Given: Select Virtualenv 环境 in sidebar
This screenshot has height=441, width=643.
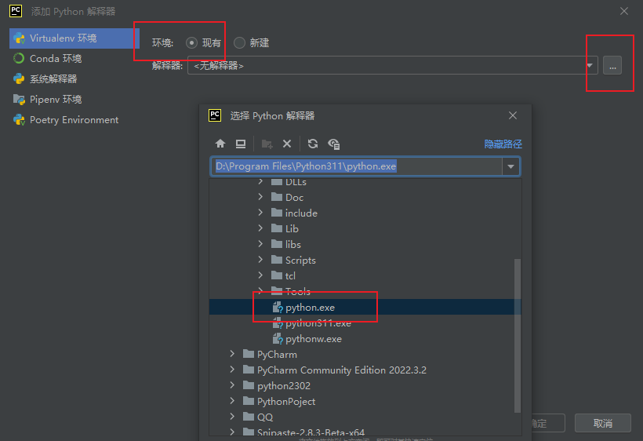Looking at the screenshot, I should point(74,38).
